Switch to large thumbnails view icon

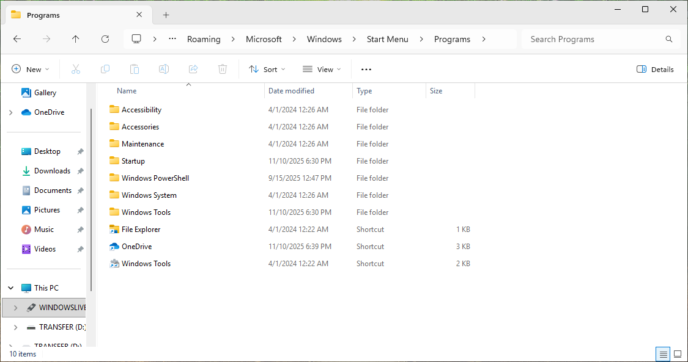678,354
